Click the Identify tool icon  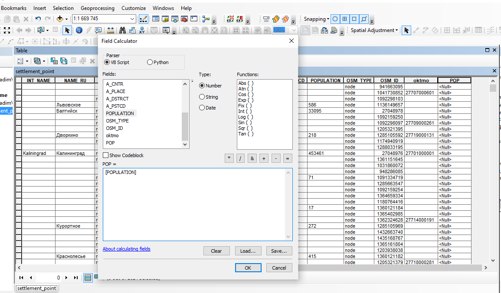tap(79, 30)
